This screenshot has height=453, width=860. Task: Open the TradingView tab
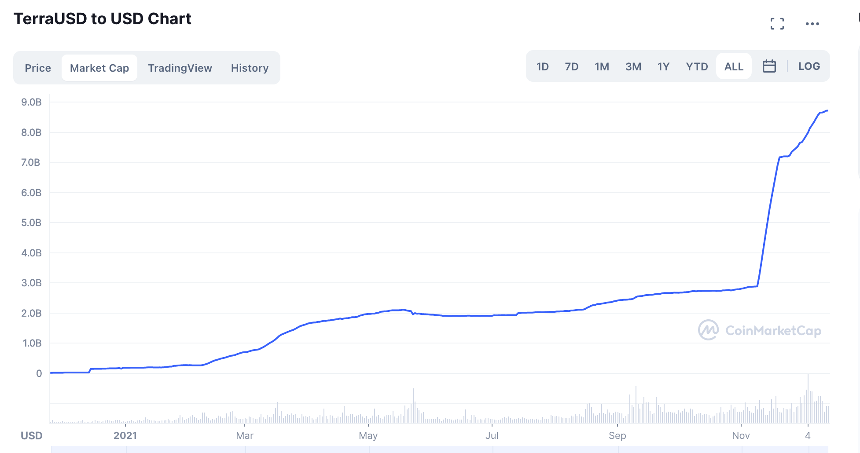[x=180, y=68]
